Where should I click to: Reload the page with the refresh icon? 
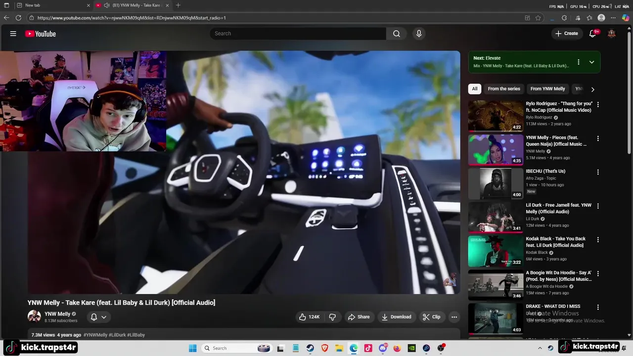[18, 18]
